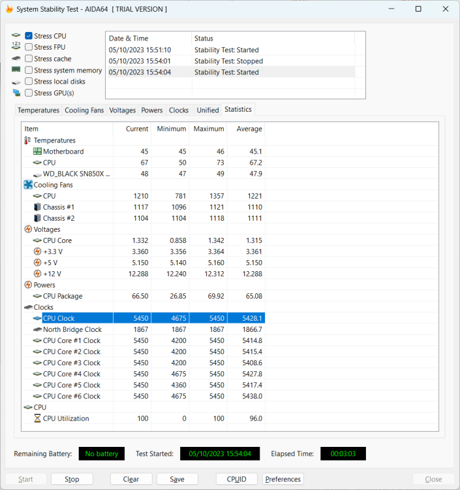The image size is (460, 490).
Task: Click the blue fan icon of Cooling Fans
Action: tap(28, 185)
